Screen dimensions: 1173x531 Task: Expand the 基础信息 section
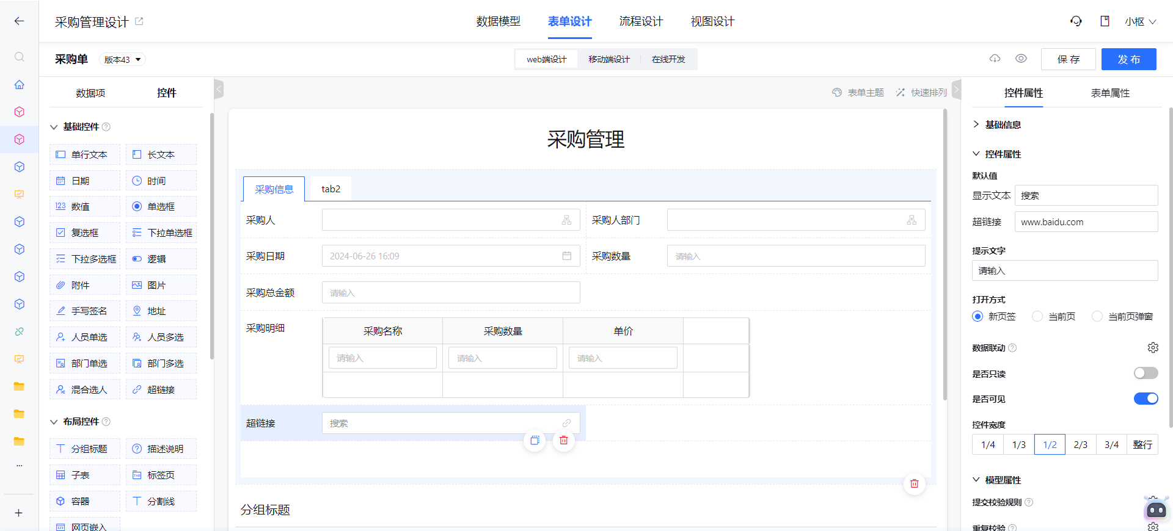pos(976,125)
